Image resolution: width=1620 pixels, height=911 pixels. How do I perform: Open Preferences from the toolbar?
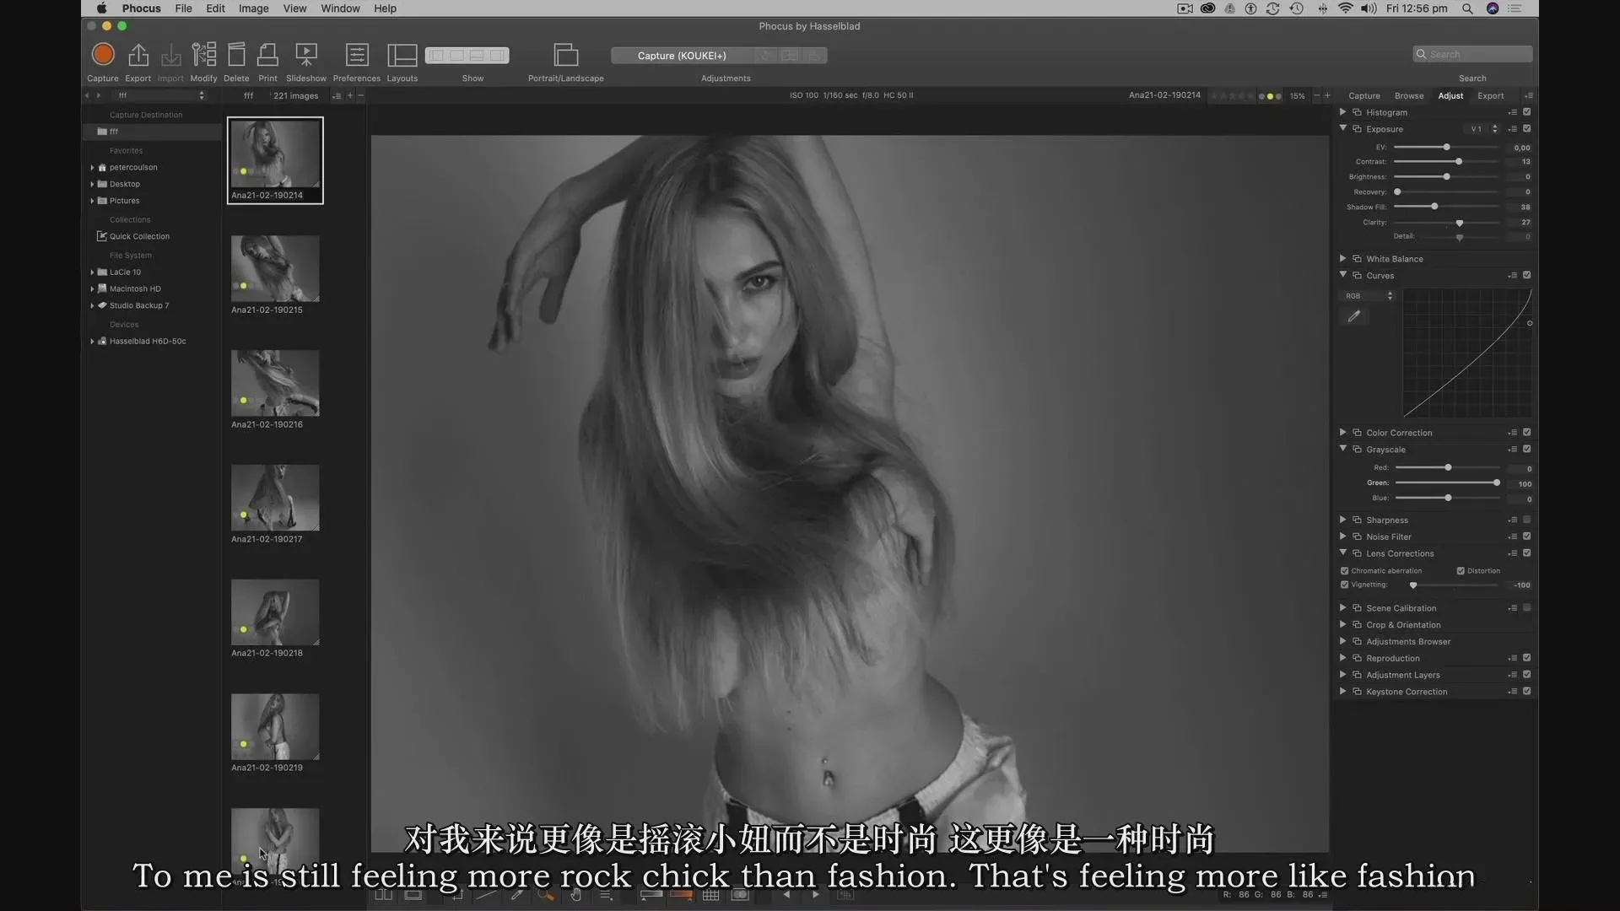click(x=357, y=55)
